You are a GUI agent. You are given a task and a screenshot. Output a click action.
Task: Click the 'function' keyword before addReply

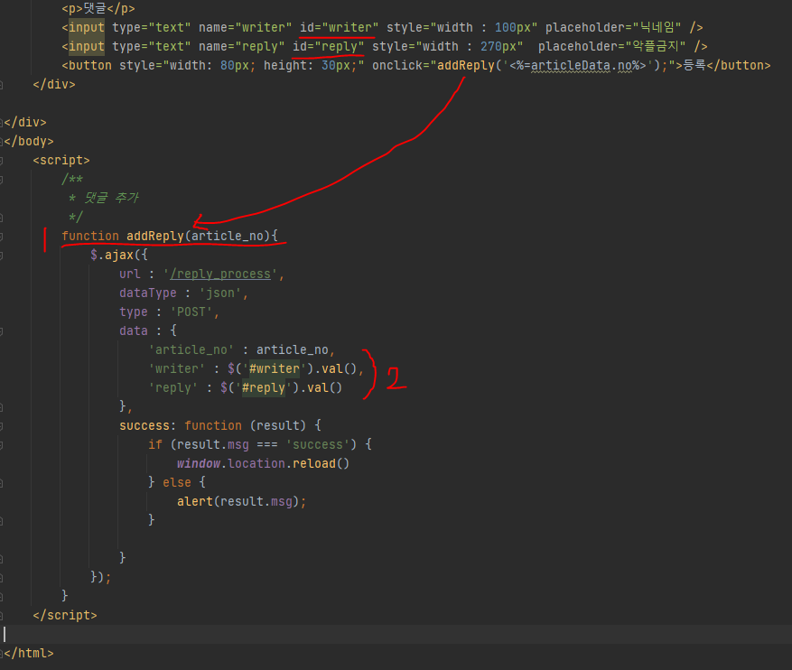(x=90, y=236)
